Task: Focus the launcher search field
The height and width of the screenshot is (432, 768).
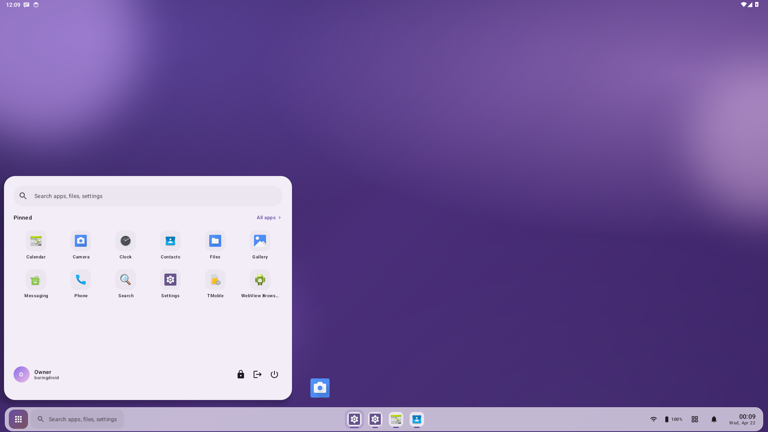Action: [148, 196]
